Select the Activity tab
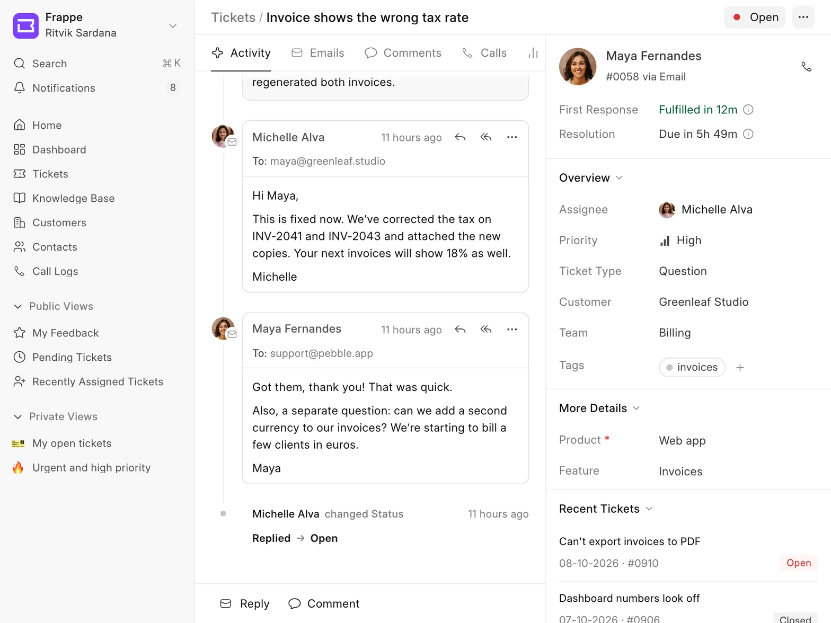Viewport: 831px width, 623px height. [241, 53]
